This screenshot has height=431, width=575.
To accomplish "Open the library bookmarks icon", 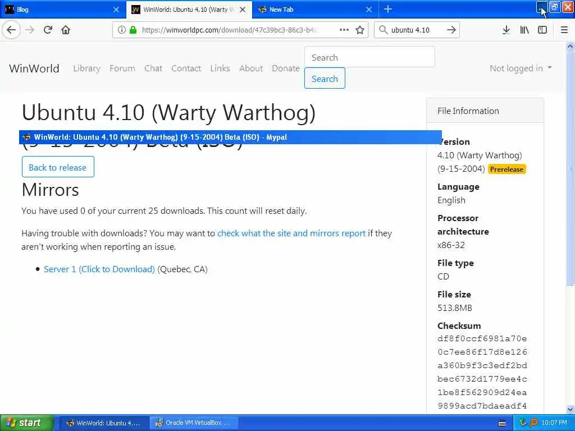I will point(524,30).
